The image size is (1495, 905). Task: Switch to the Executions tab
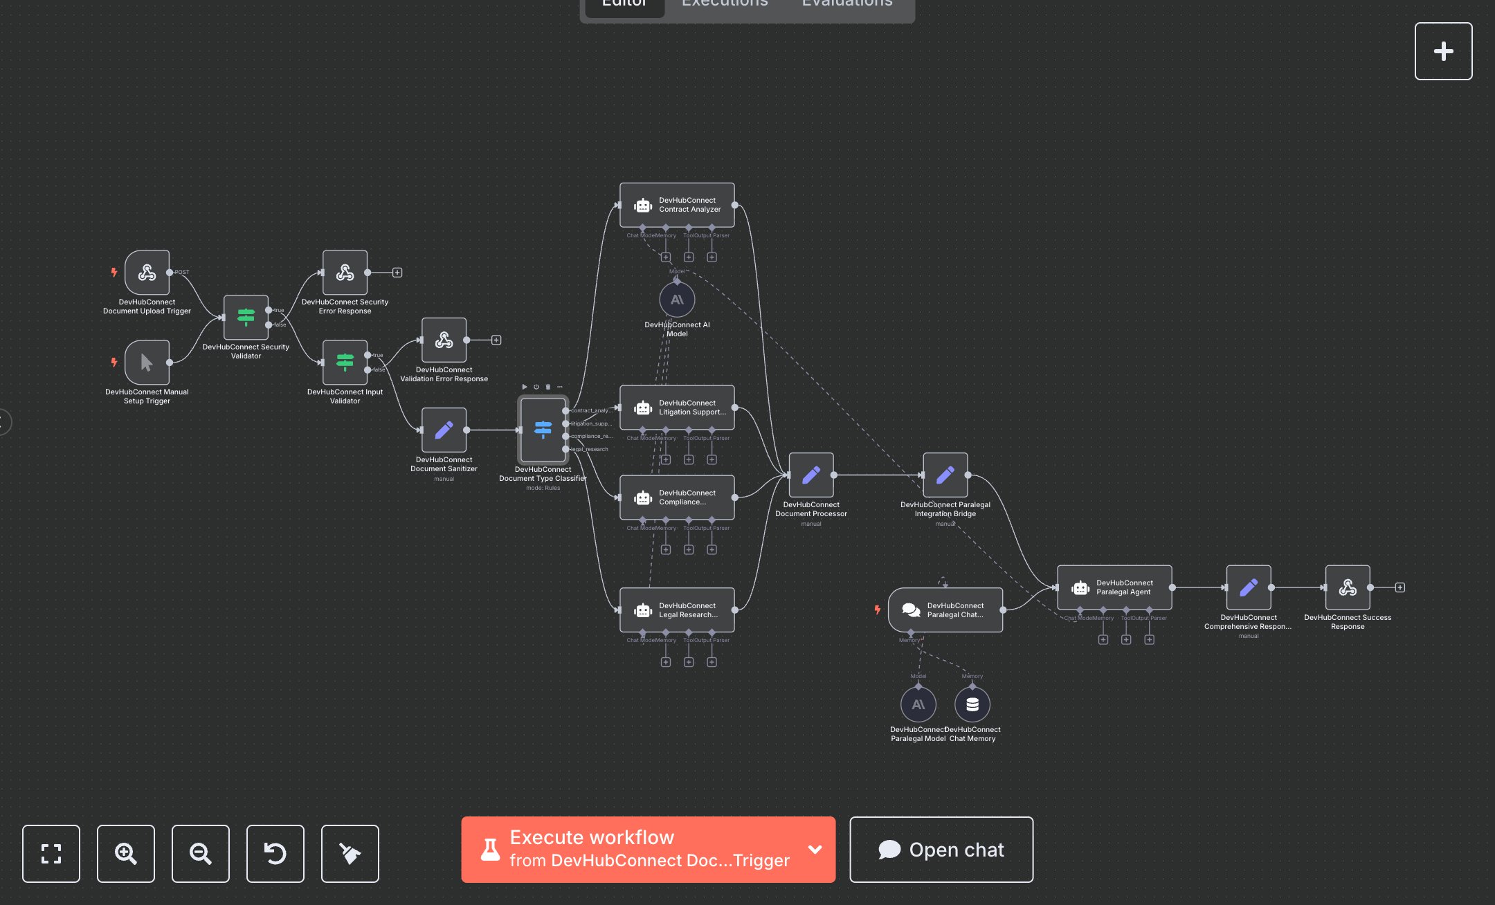[725, 4]
